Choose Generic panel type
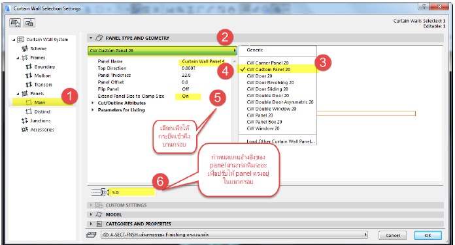 pyautogui.click(x=255, y=50)
